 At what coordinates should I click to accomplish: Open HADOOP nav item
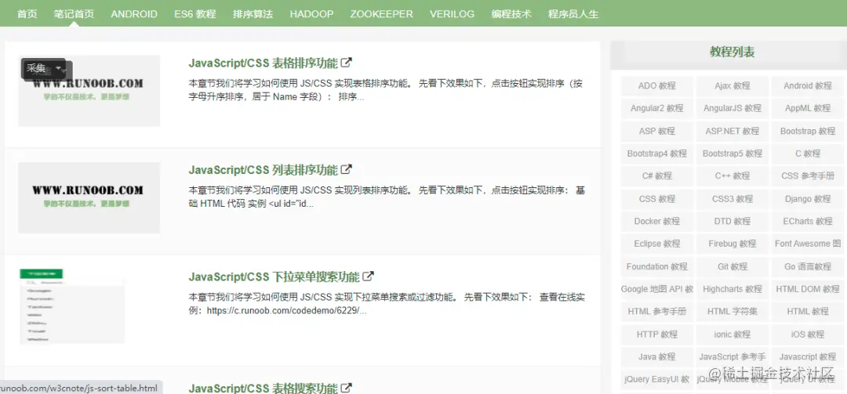pyautogui.click(x=311, y=14)
